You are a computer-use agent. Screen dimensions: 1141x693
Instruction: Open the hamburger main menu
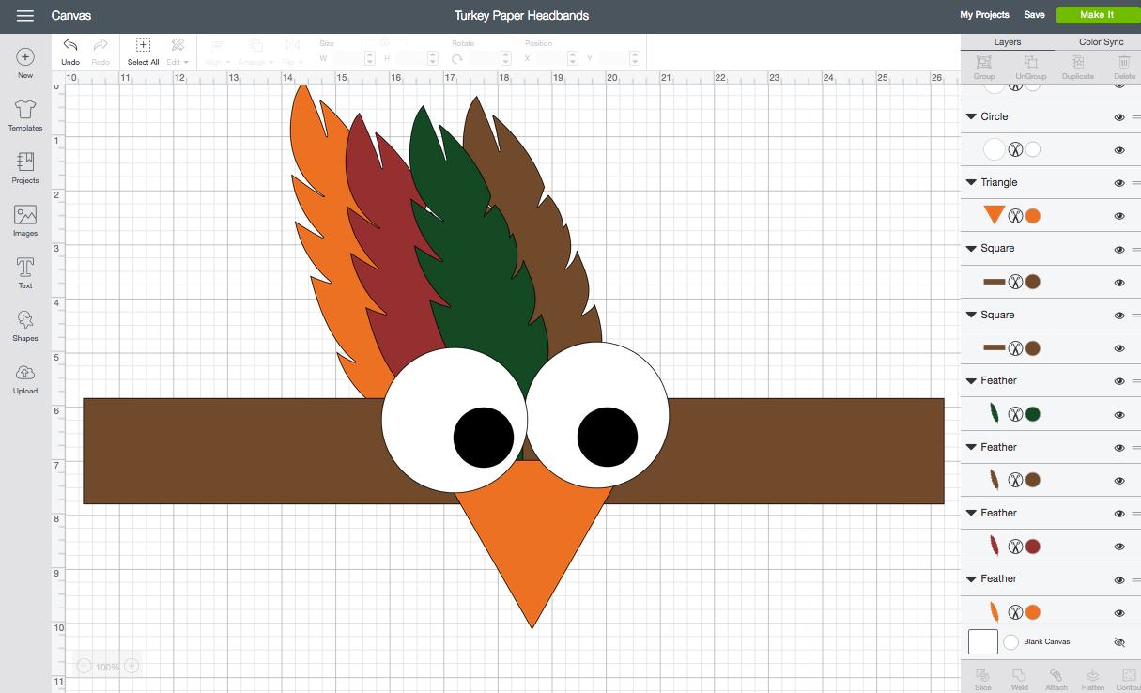point(25,16)
